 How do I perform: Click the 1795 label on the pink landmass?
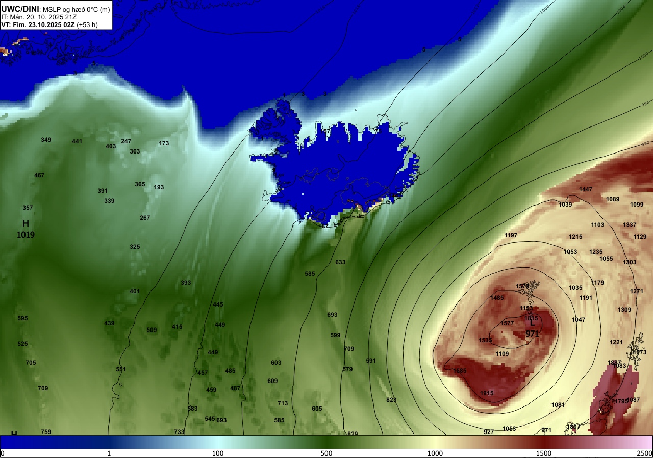(x=621, y=401)
